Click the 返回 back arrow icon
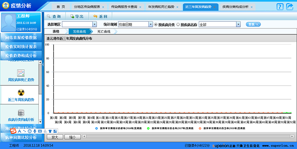The image size is (297, 149). (x=95, y=17)
